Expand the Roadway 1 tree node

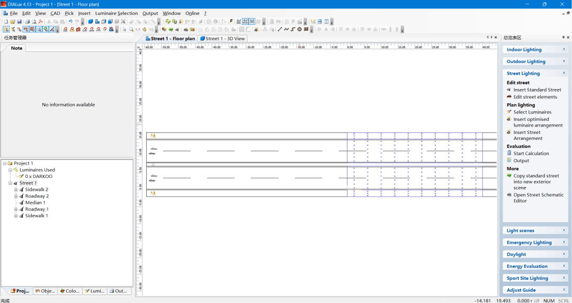tap(16, 209)
